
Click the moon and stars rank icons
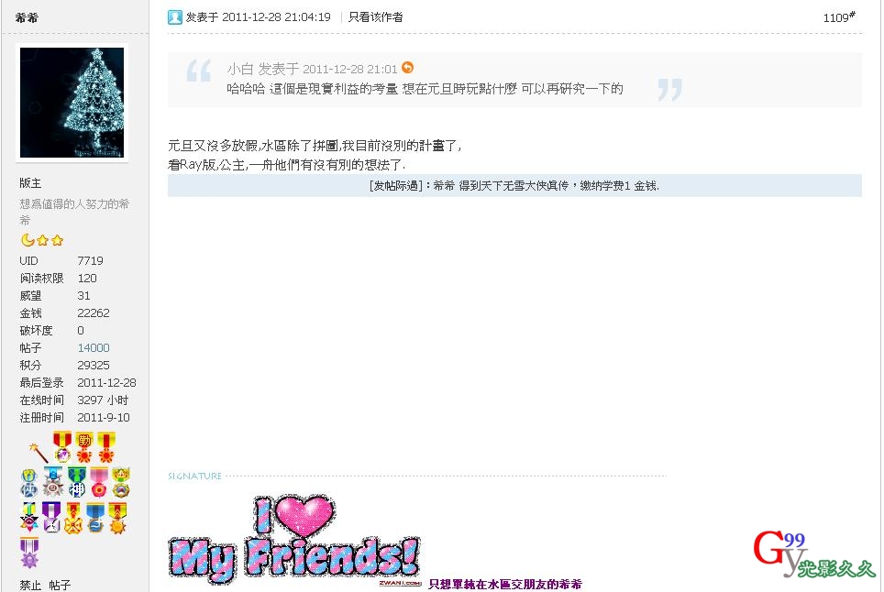42,240
